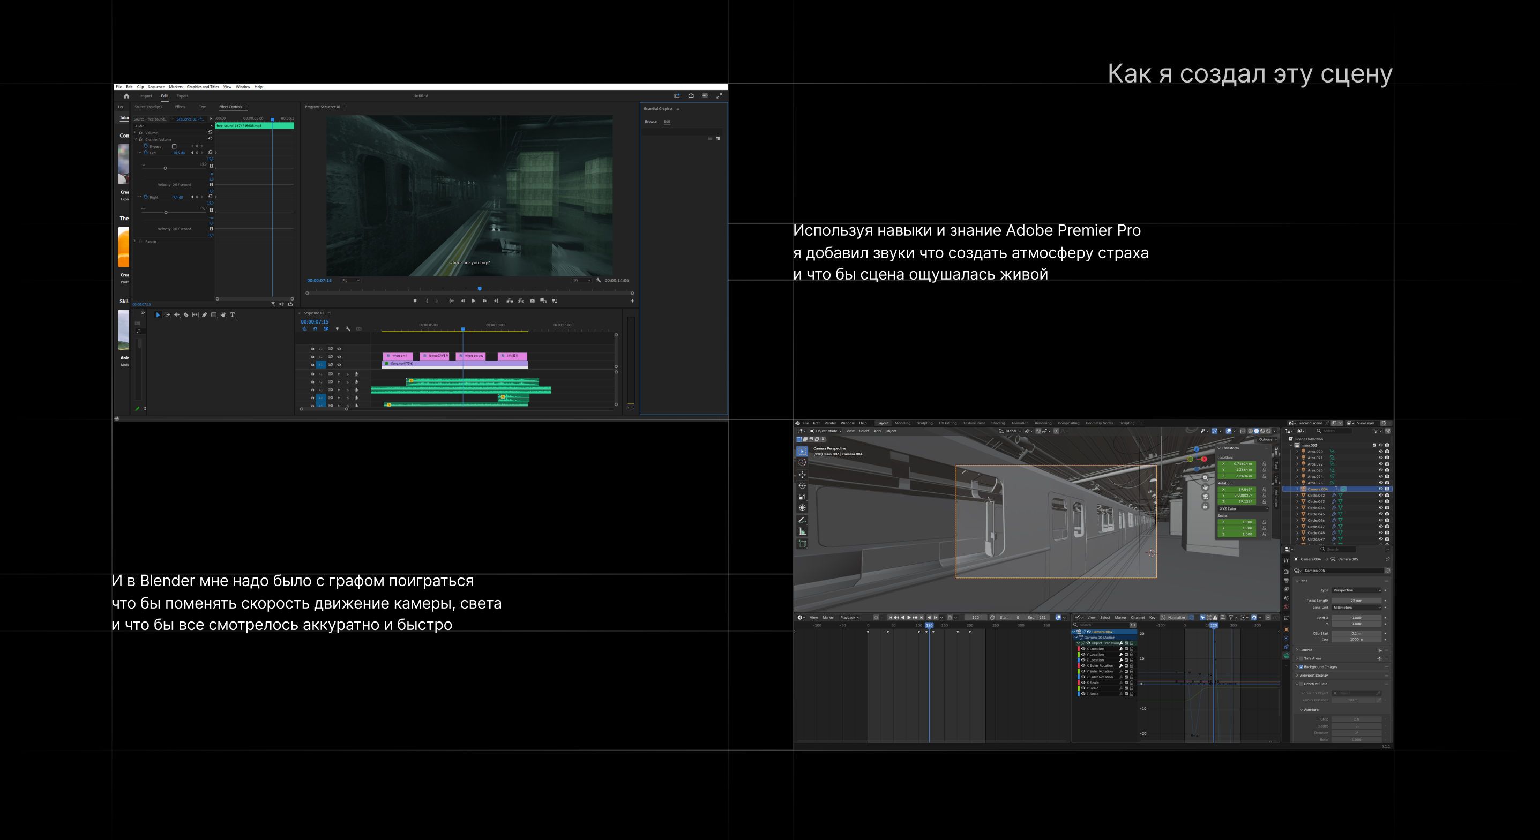Select the Razor tool in Premiere

point(186,315)
